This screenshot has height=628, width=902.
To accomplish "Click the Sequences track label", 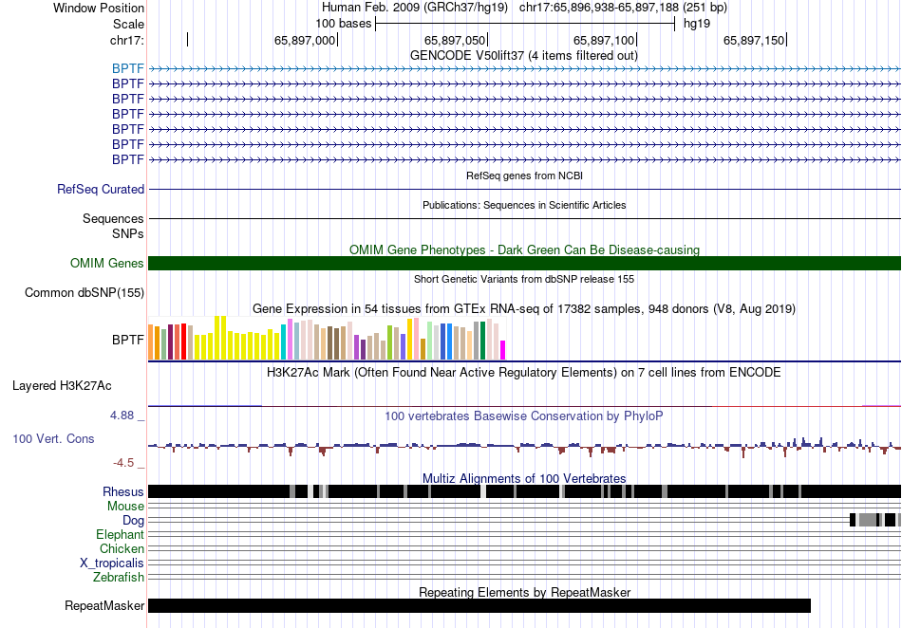I will click(x=113, y=218).
